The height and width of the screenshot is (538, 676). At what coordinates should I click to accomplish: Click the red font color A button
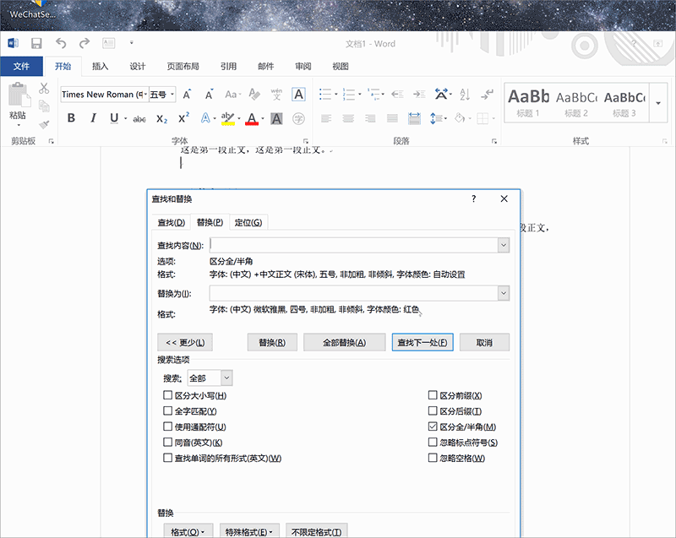pos(252,118)
